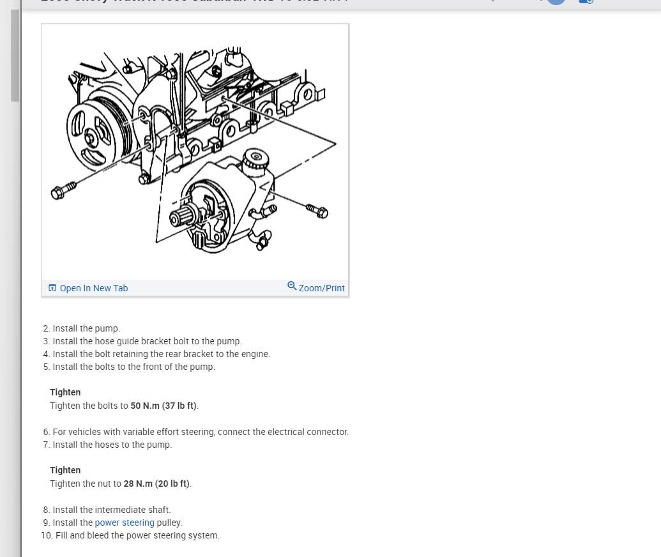The height and width of the screenshot is (557, 661).
Task: Click the vertical scrollbar thumb on left
Action: (15, 55)
